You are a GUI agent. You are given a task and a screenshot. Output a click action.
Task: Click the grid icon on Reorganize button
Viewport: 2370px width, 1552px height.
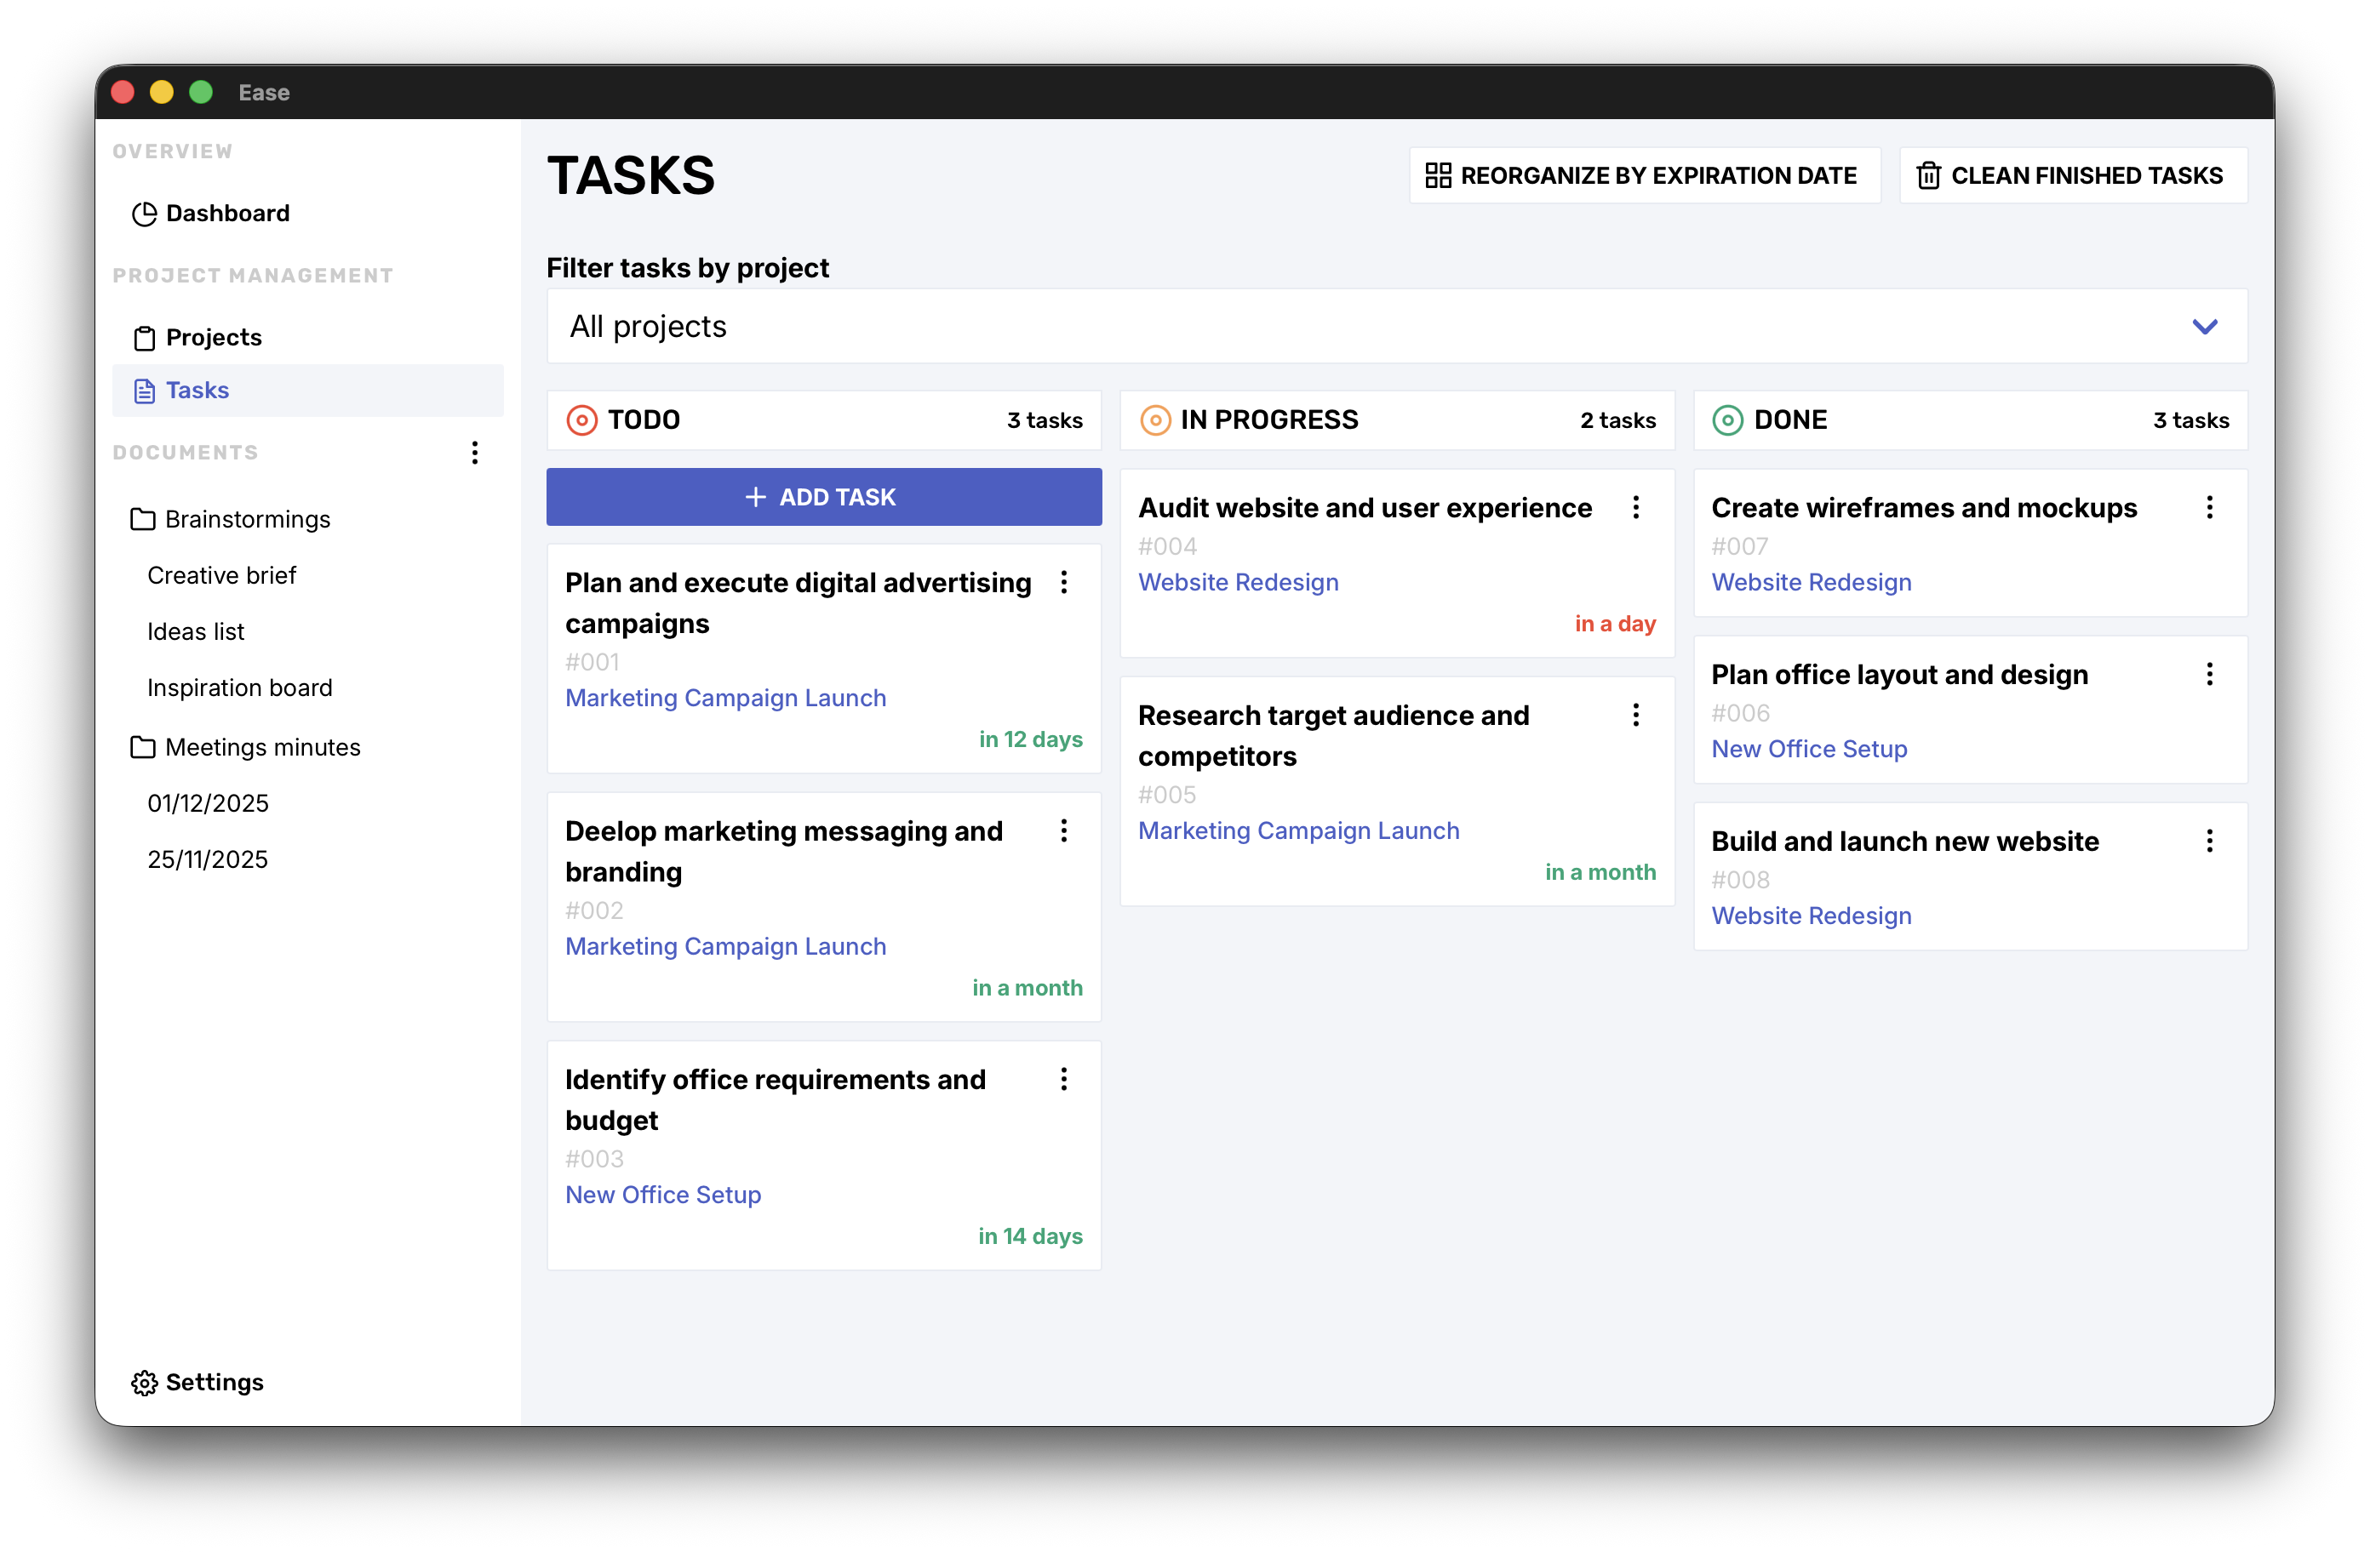pyautogui.click(x=1439, y=174)
